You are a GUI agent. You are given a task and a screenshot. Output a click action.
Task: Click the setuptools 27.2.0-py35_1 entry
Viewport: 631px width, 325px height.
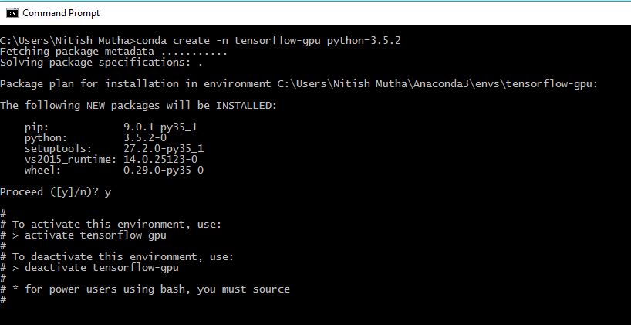(114, 149)
